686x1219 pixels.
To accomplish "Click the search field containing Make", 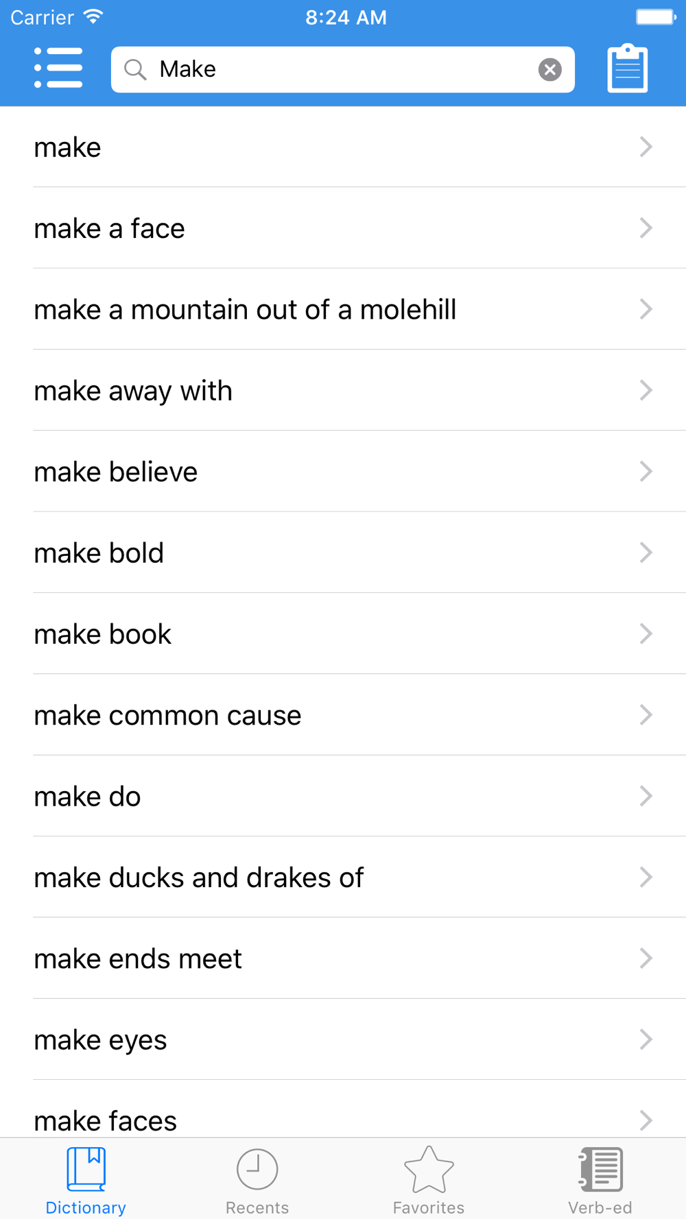I will (343, 69).
